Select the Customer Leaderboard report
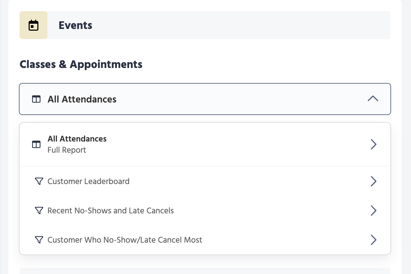411x274 pixels. pos(88,181)
